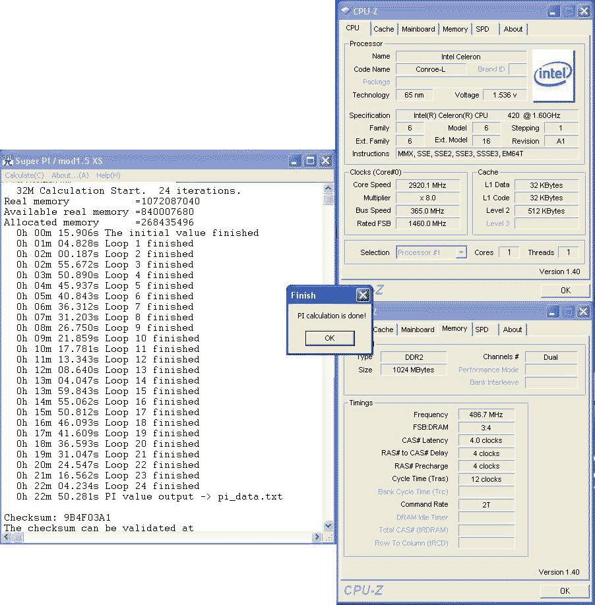Close the lower CPU-Z Memory window
This screenshot has height=605, width=595.
point(583,312)
